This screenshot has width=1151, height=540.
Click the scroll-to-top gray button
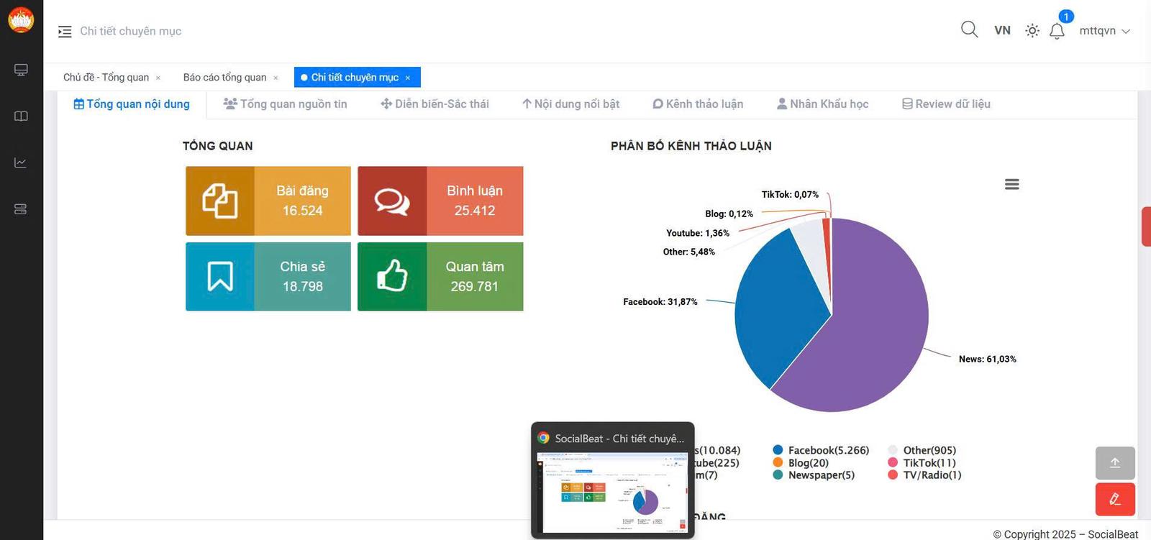coord(1114,463)
